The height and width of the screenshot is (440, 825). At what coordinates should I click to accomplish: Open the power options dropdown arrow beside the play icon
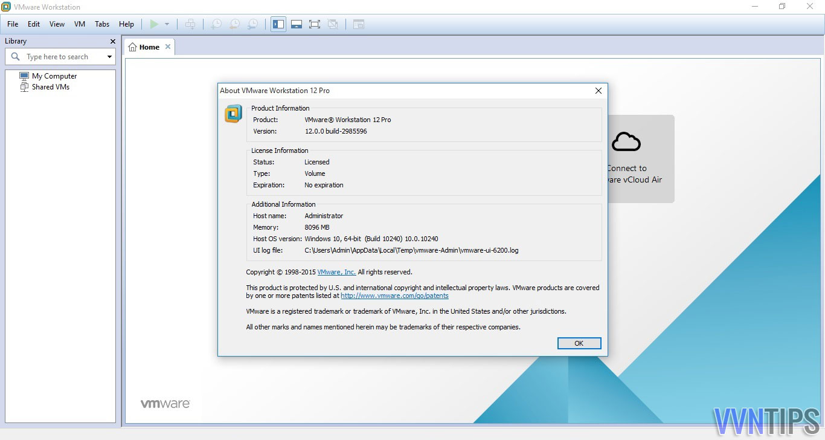(x=167, y=24)
